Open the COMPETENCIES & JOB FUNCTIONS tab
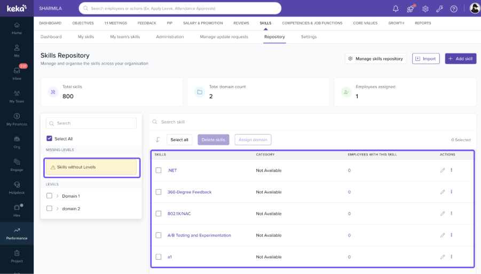The height and width of the screenshot is (274, 481). [x=312, y=23]
